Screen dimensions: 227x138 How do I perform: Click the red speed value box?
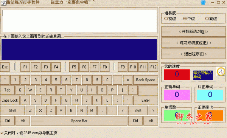click(x=177, y=74)
